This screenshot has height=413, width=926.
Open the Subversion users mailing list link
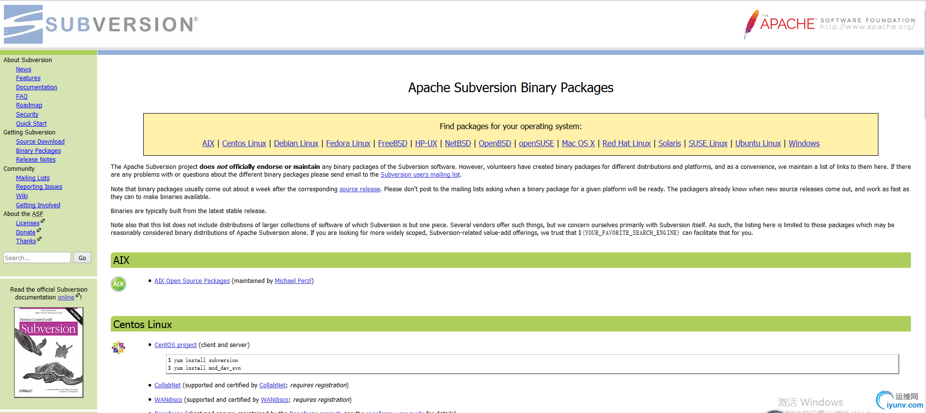[x=420, y=175]
